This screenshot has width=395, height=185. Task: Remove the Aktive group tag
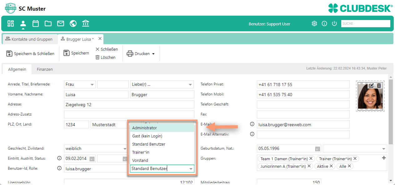point(331,166)
